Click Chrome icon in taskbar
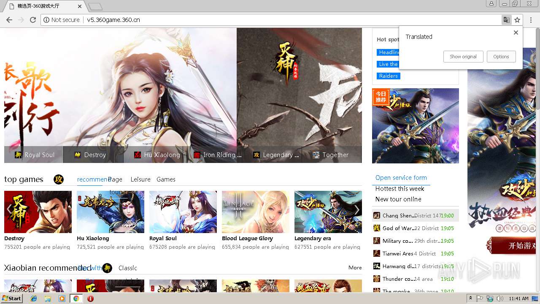The width and height of the screenshot is (540, 304). pyautogui.click(x=76, y=299)
